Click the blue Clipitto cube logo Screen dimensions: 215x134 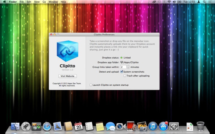coord(67,51)
